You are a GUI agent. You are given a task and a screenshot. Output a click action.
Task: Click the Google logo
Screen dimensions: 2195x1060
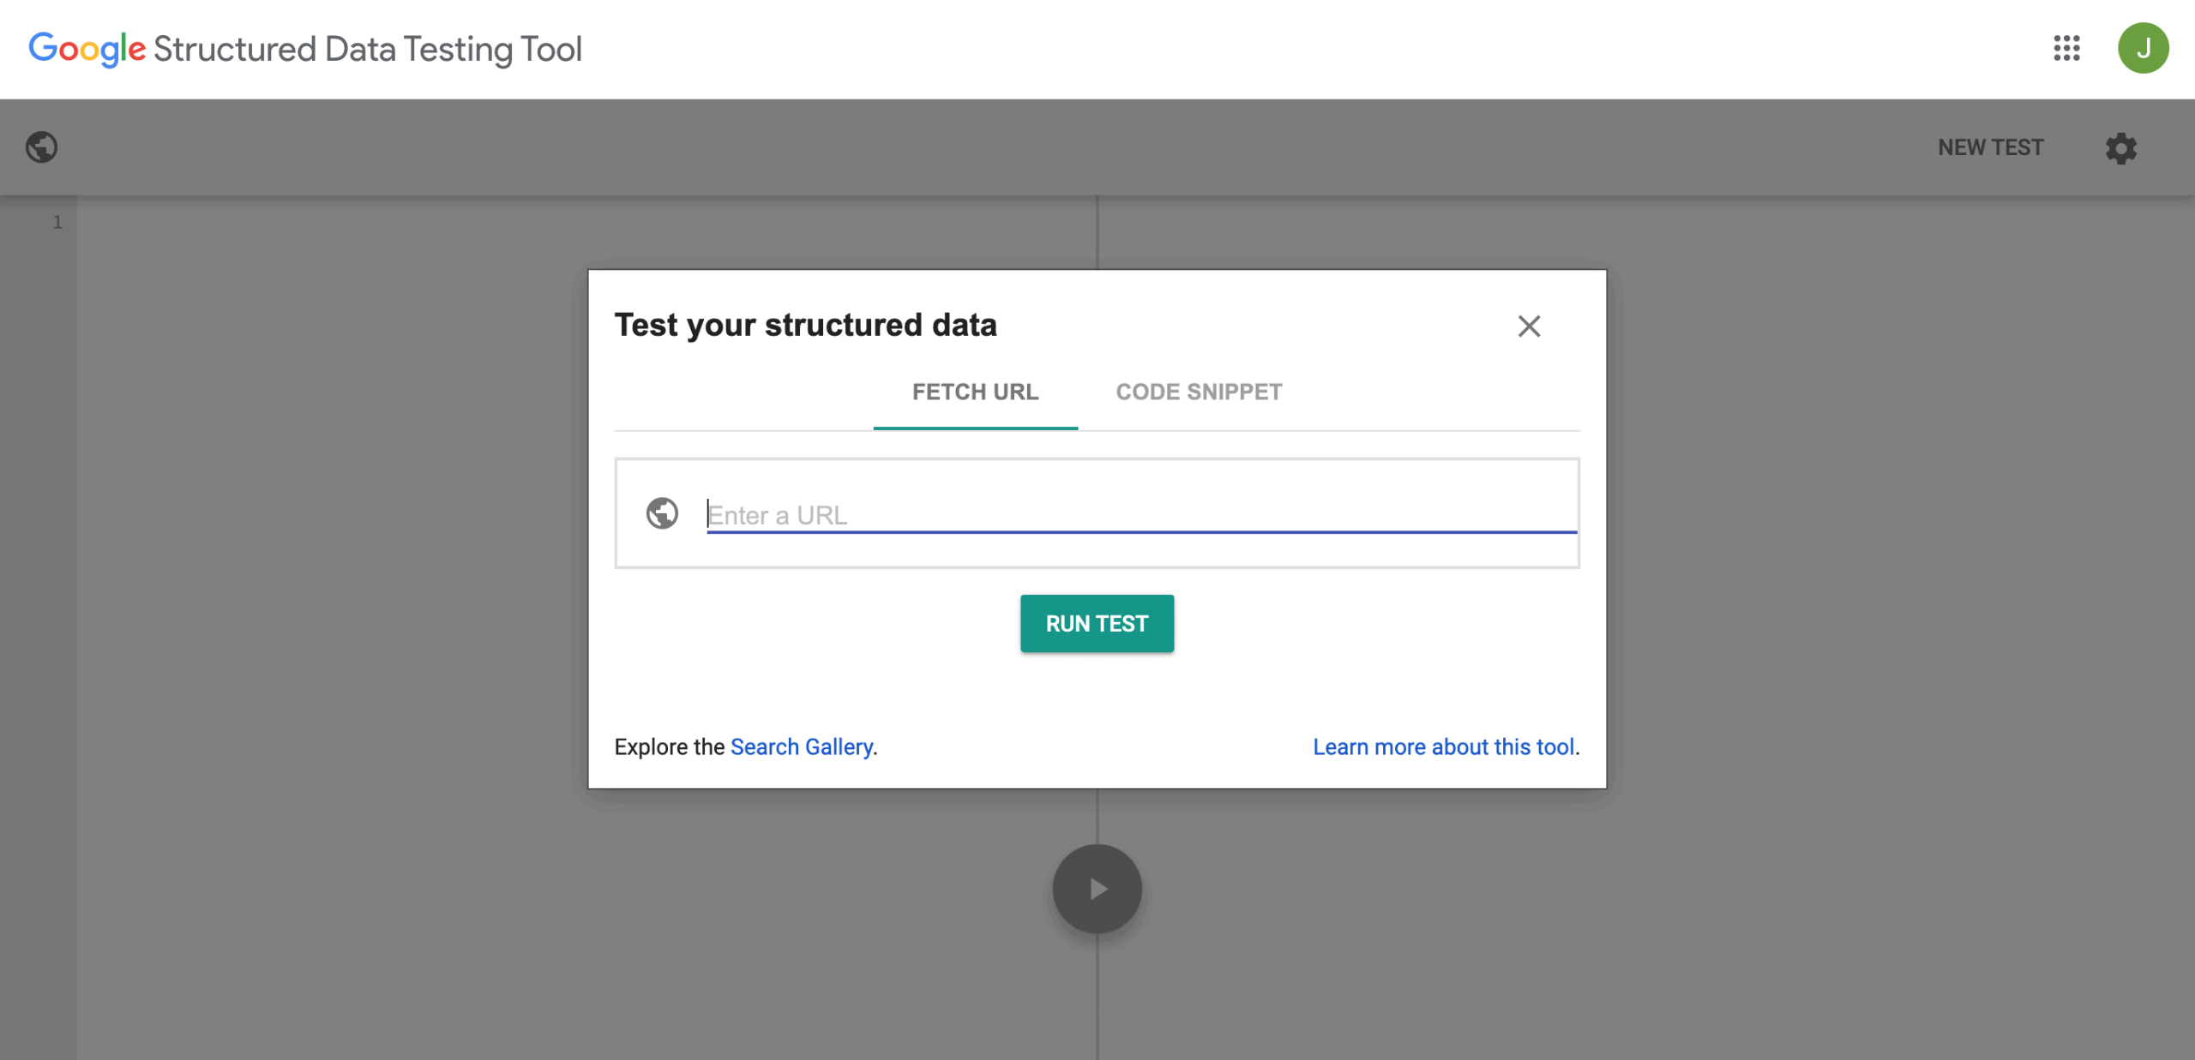click(87, 49)
